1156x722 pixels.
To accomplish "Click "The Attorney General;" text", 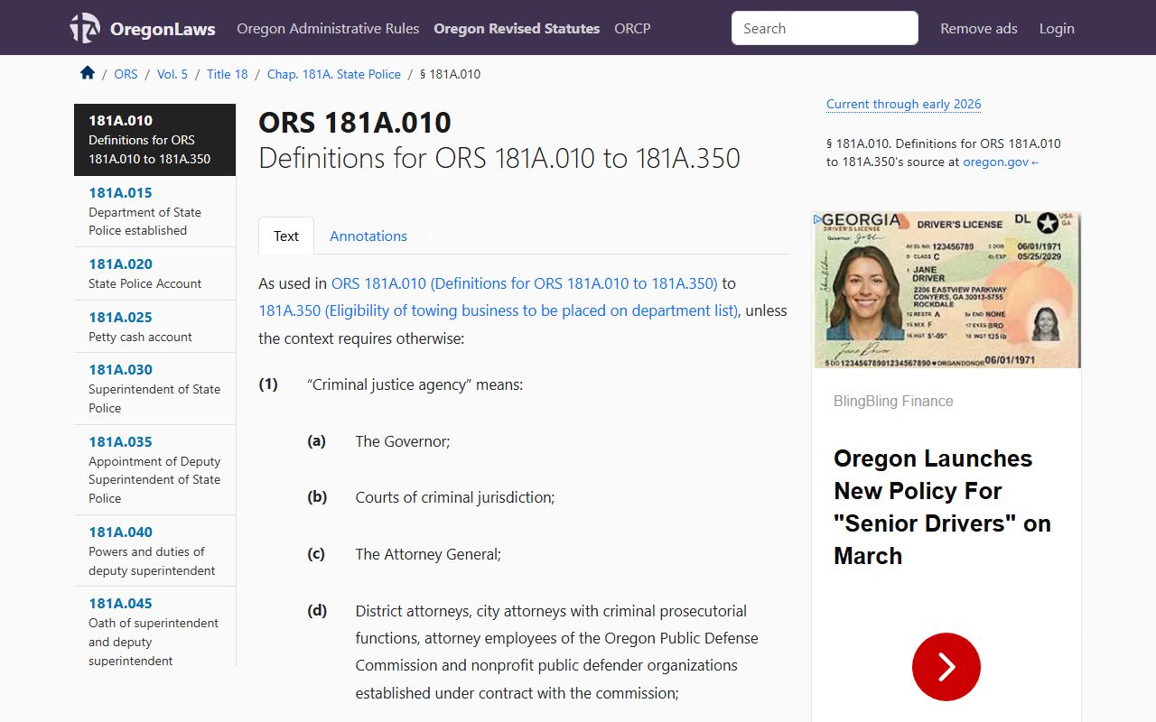I will 428,554.
